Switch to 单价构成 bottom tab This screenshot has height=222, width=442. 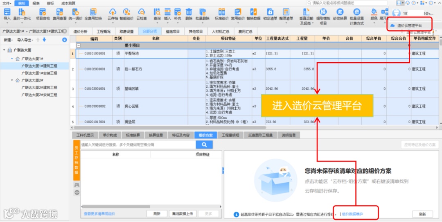coord(109,135)
